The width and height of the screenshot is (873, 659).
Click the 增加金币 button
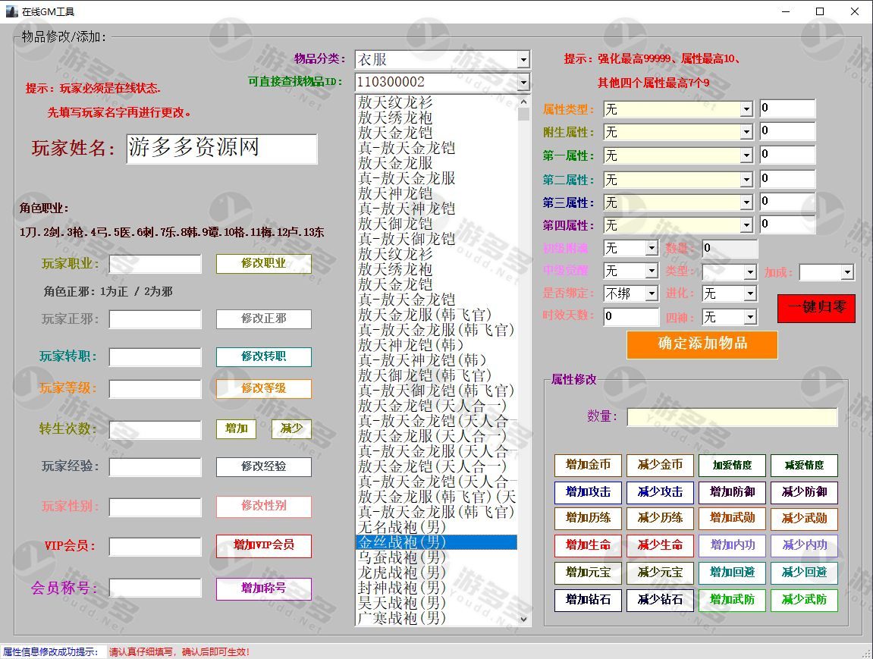tap(588, 465)
